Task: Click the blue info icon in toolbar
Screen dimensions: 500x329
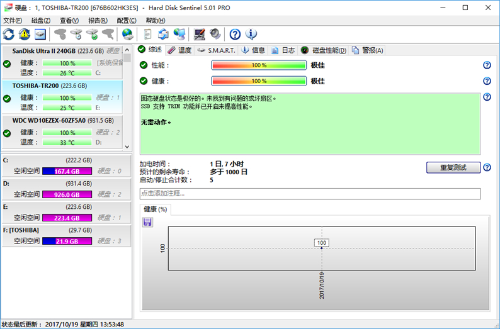Action: pyautogui.click(x=251, y=34)
